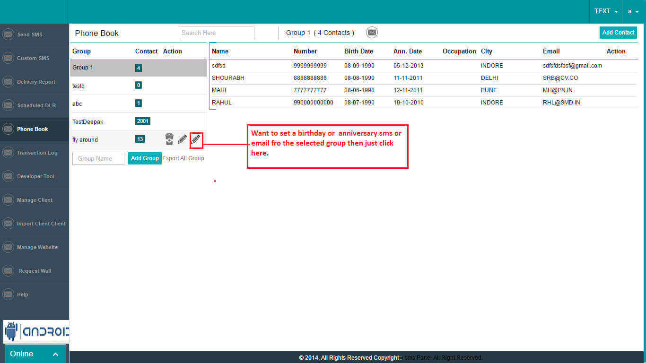Image resolution: width=646 pixels, height=363 pixels.
Task: Go to Transaction Log in sidebar
Action: pyautogui.click(x=37, y=153)
